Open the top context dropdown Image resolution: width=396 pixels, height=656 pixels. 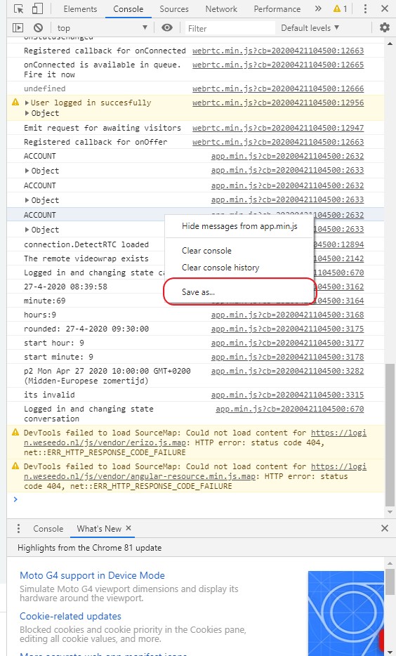(x=103, y=28)
